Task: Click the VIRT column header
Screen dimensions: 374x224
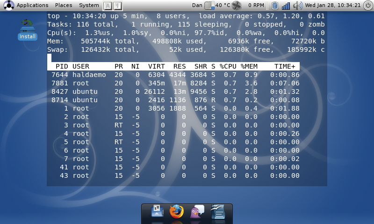Action: (157, 66)
